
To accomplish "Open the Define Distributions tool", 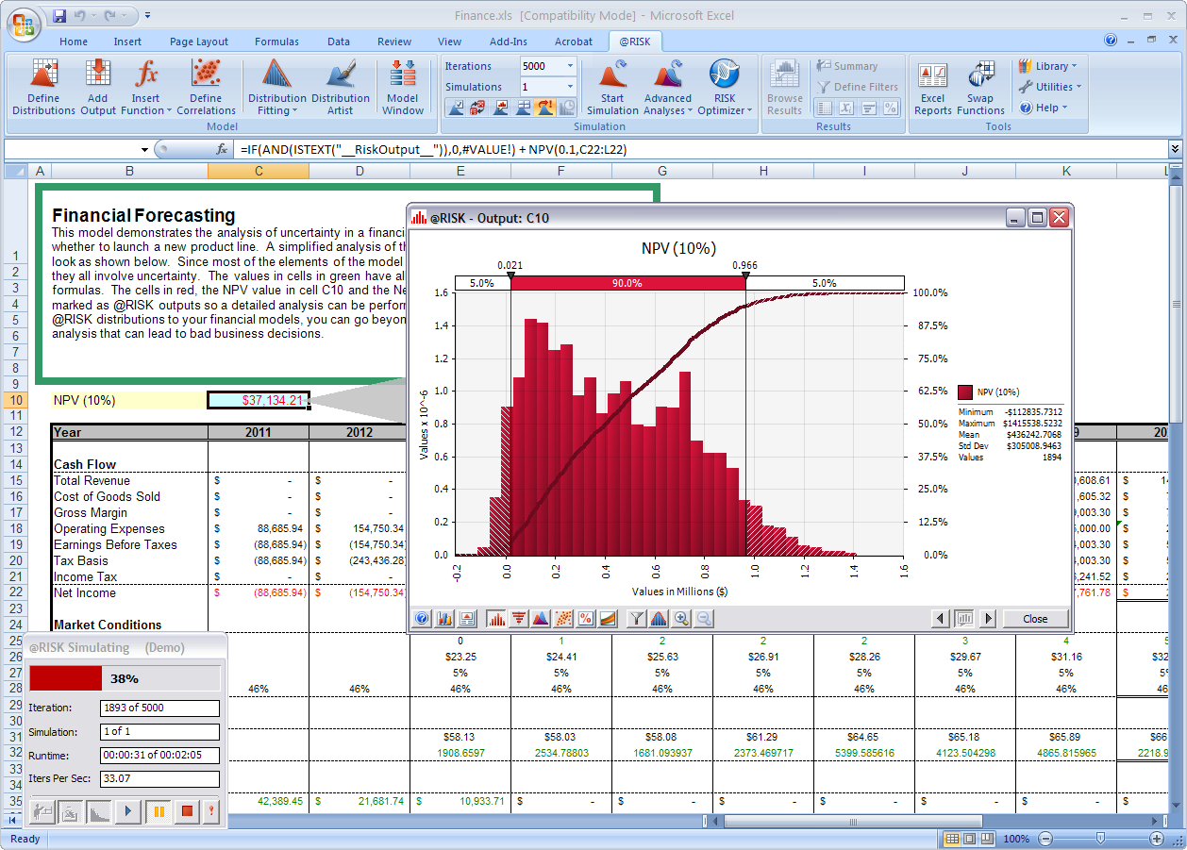I will 43,87.
